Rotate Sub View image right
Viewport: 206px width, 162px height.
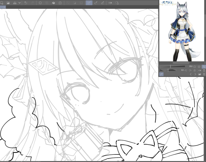point(190,70)
